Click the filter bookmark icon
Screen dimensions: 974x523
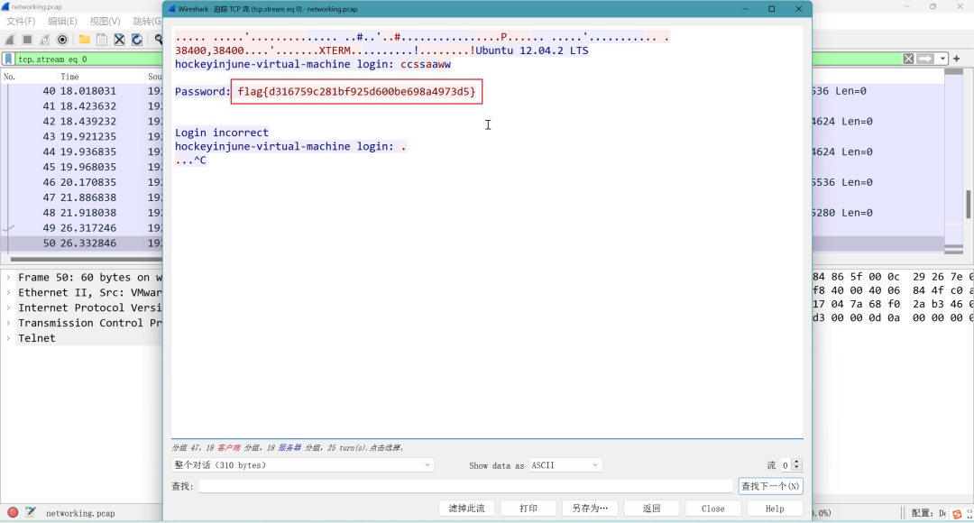coord(9,59)
